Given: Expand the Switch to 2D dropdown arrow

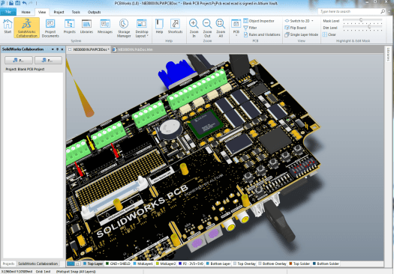Looking at the screenshot, I should (x=312, y=21).
